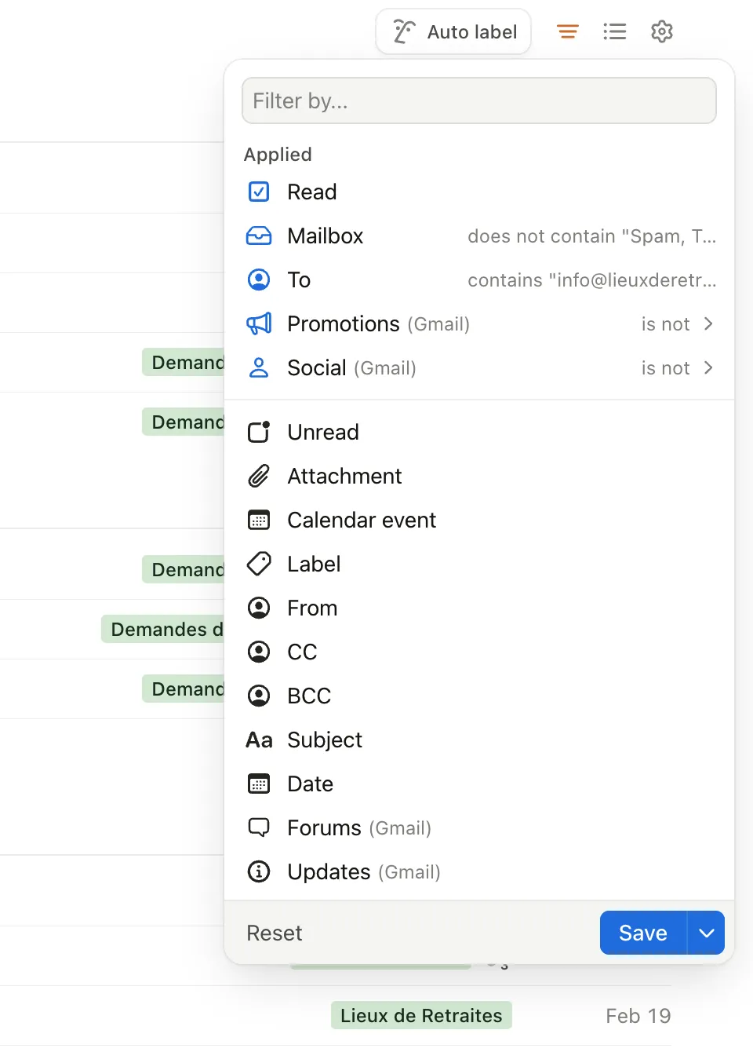753x1052 pixels.
Task: Click the Promotions megaphone icon
Action: click(x=259, y=324)
